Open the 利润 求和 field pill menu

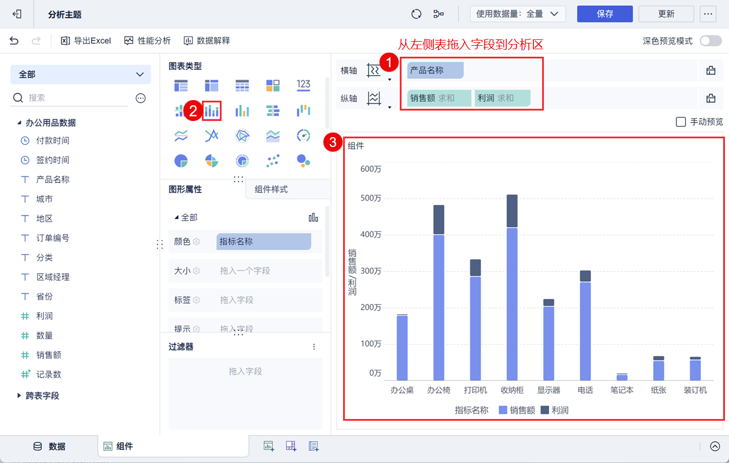tap(502, 98)
